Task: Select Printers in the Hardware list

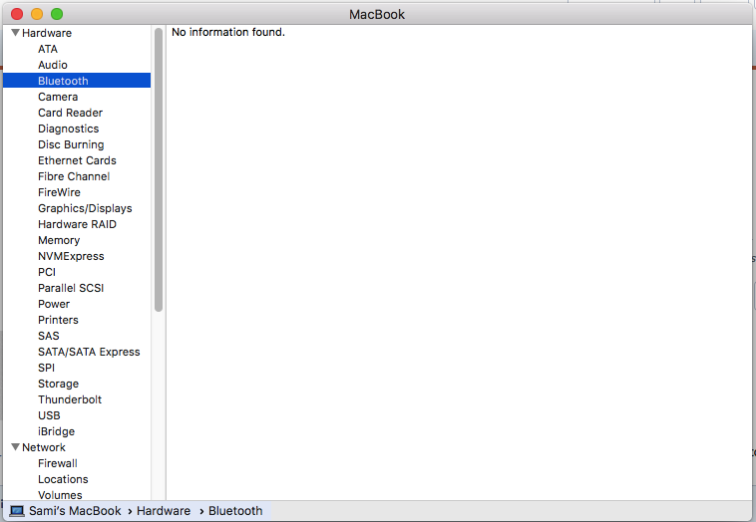Action: point(58,320)
